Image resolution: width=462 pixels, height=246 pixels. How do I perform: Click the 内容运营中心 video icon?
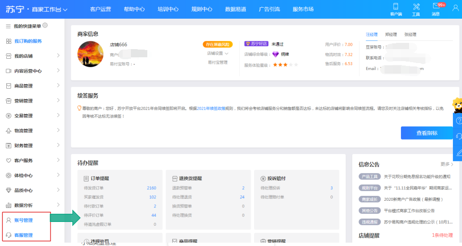tap(9, 71)
